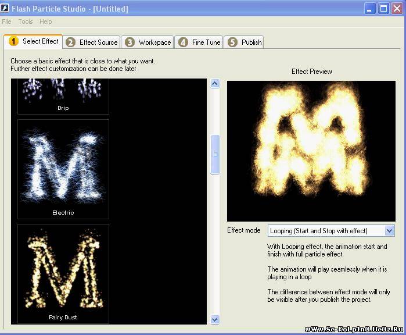Open the Fine Tune tab
This screenshot has height=335, width=406.
pos(199,42)
